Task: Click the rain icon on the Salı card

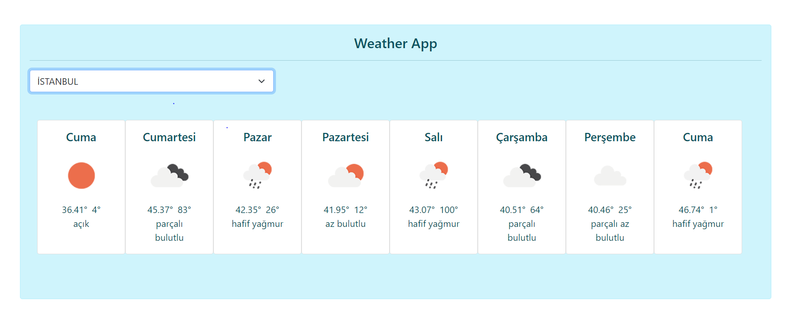Action: click(434, 175)
